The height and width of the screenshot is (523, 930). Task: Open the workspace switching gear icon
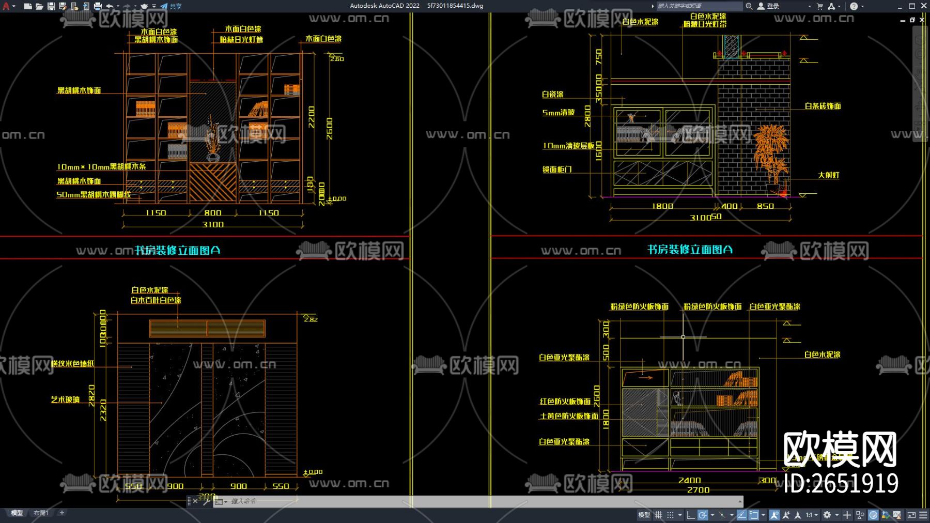[x=827, y=515]
